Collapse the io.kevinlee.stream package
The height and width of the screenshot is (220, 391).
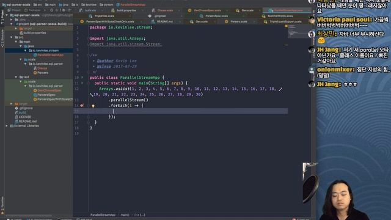(x=25, y=50)
